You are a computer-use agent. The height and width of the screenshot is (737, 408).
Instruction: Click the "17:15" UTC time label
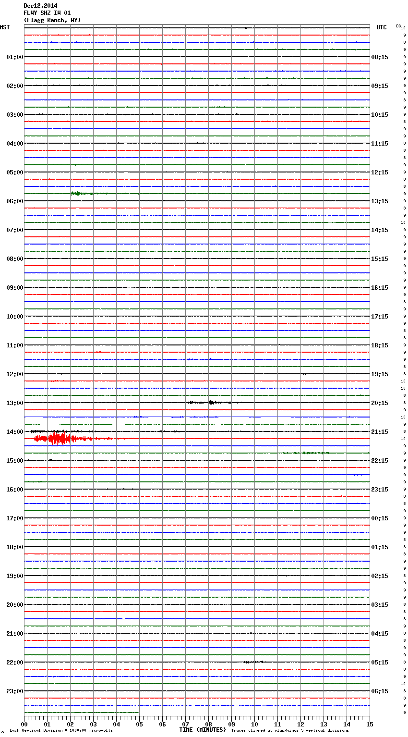tap(380, 317)
